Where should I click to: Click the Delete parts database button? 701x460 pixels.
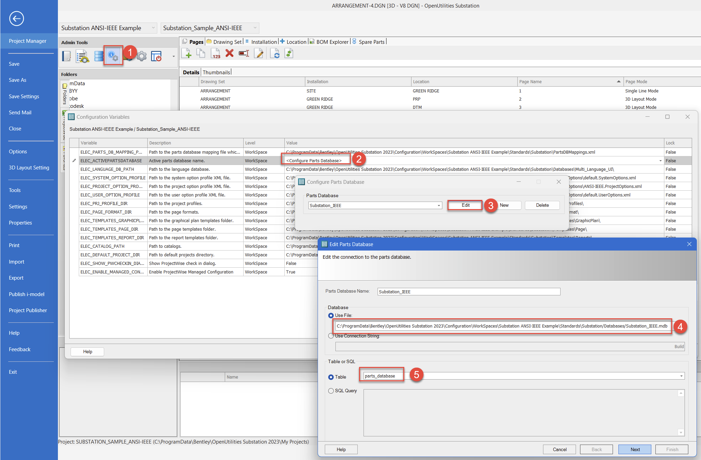pos(542,205)
